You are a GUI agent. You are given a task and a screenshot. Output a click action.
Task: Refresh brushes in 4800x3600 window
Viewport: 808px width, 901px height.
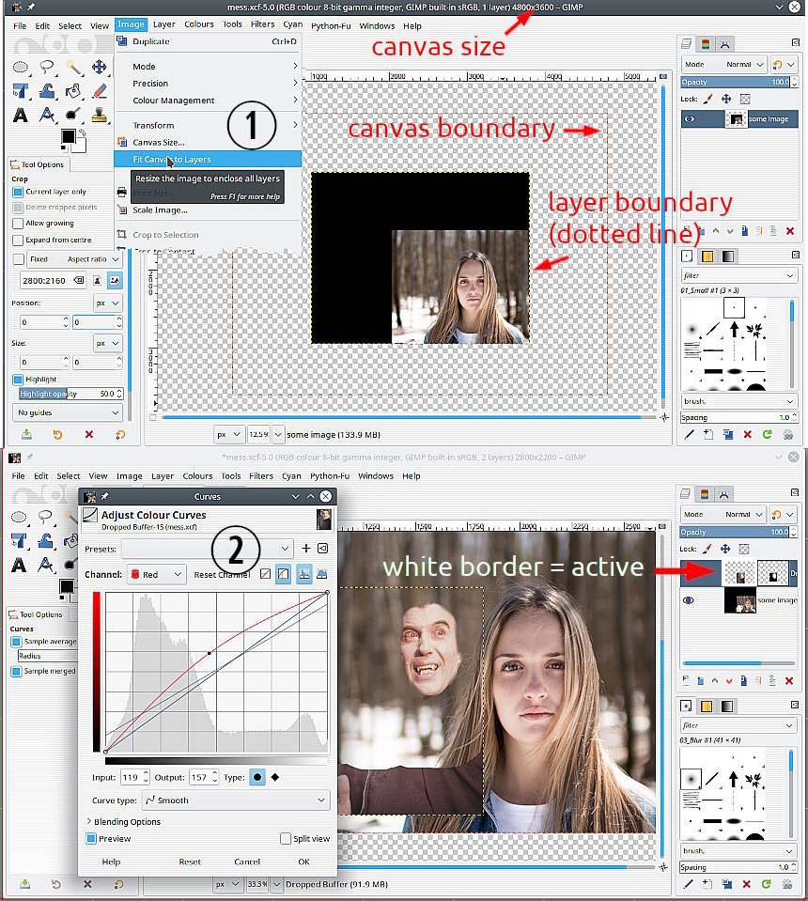(767, 434)
